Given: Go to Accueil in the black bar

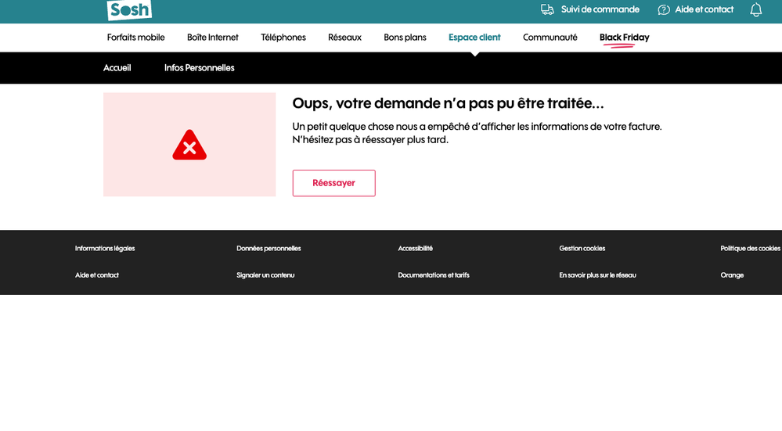Looking at the screenshot, I should click(117, 68).
